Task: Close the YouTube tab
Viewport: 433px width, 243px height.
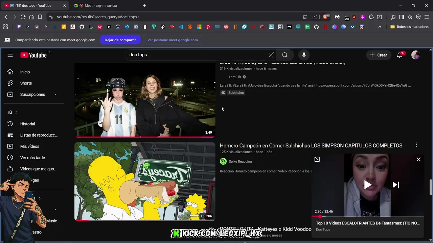Action: pos(64,5)
